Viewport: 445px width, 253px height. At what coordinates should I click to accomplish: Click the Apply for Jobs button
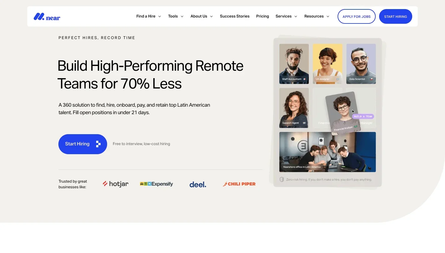coord(356,17)
